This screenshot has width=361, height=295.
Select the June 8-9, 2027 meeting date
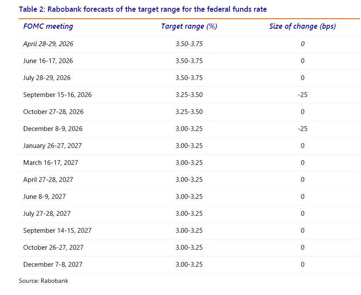click(44, 197)
